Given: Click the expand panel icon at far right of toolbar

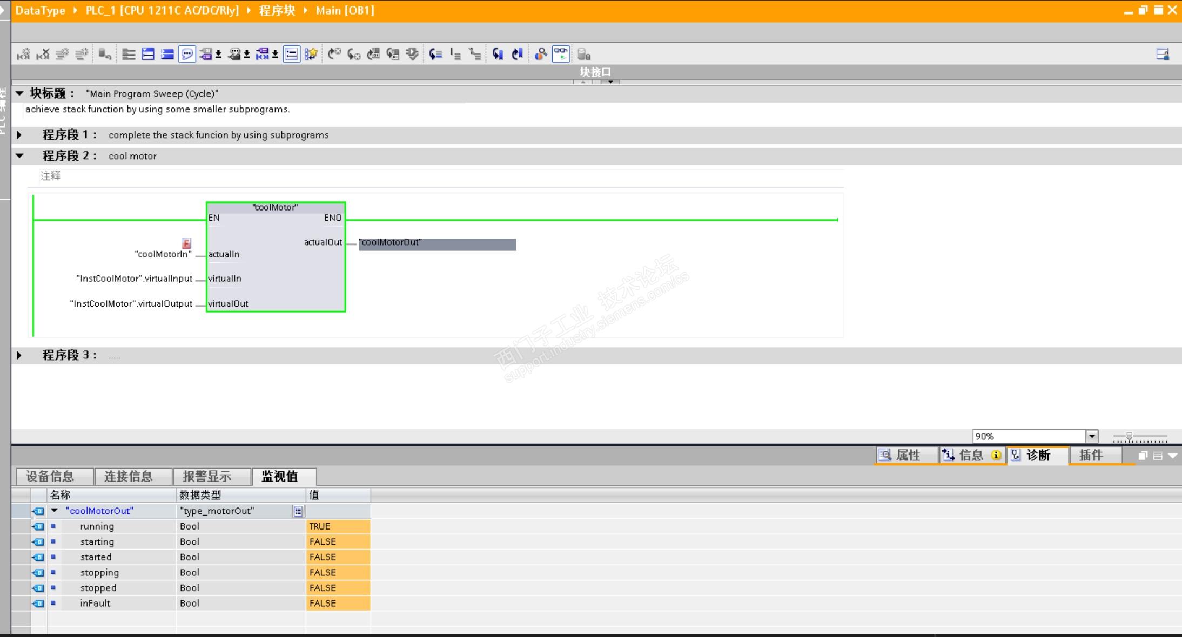Looking at the screenshot, I should point(1163,54).
